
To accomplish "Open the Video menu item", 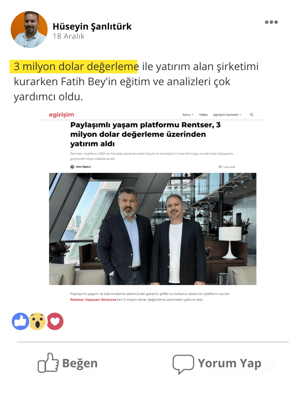I will click(x=203, y=114).
